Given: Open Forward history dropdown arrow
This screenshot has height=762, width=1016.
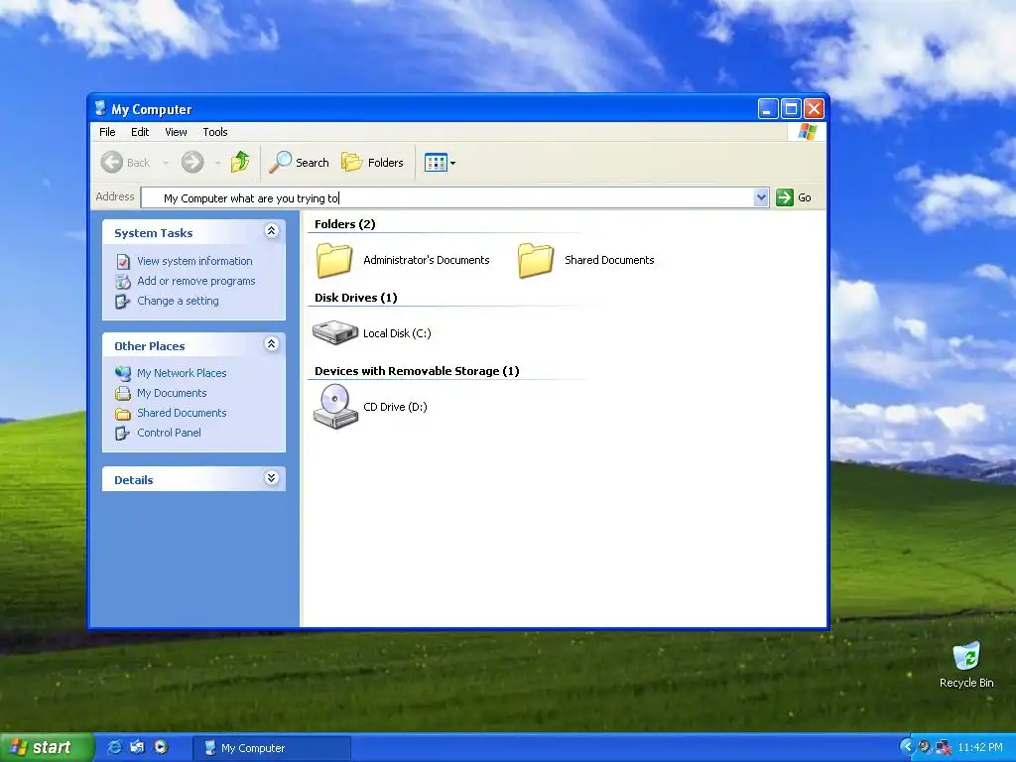Looking at the screenshot, I should [217, 163].
